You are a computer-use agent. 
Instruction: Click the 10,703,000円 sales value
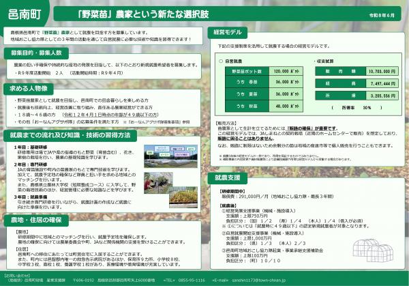[x=382, y=71]
